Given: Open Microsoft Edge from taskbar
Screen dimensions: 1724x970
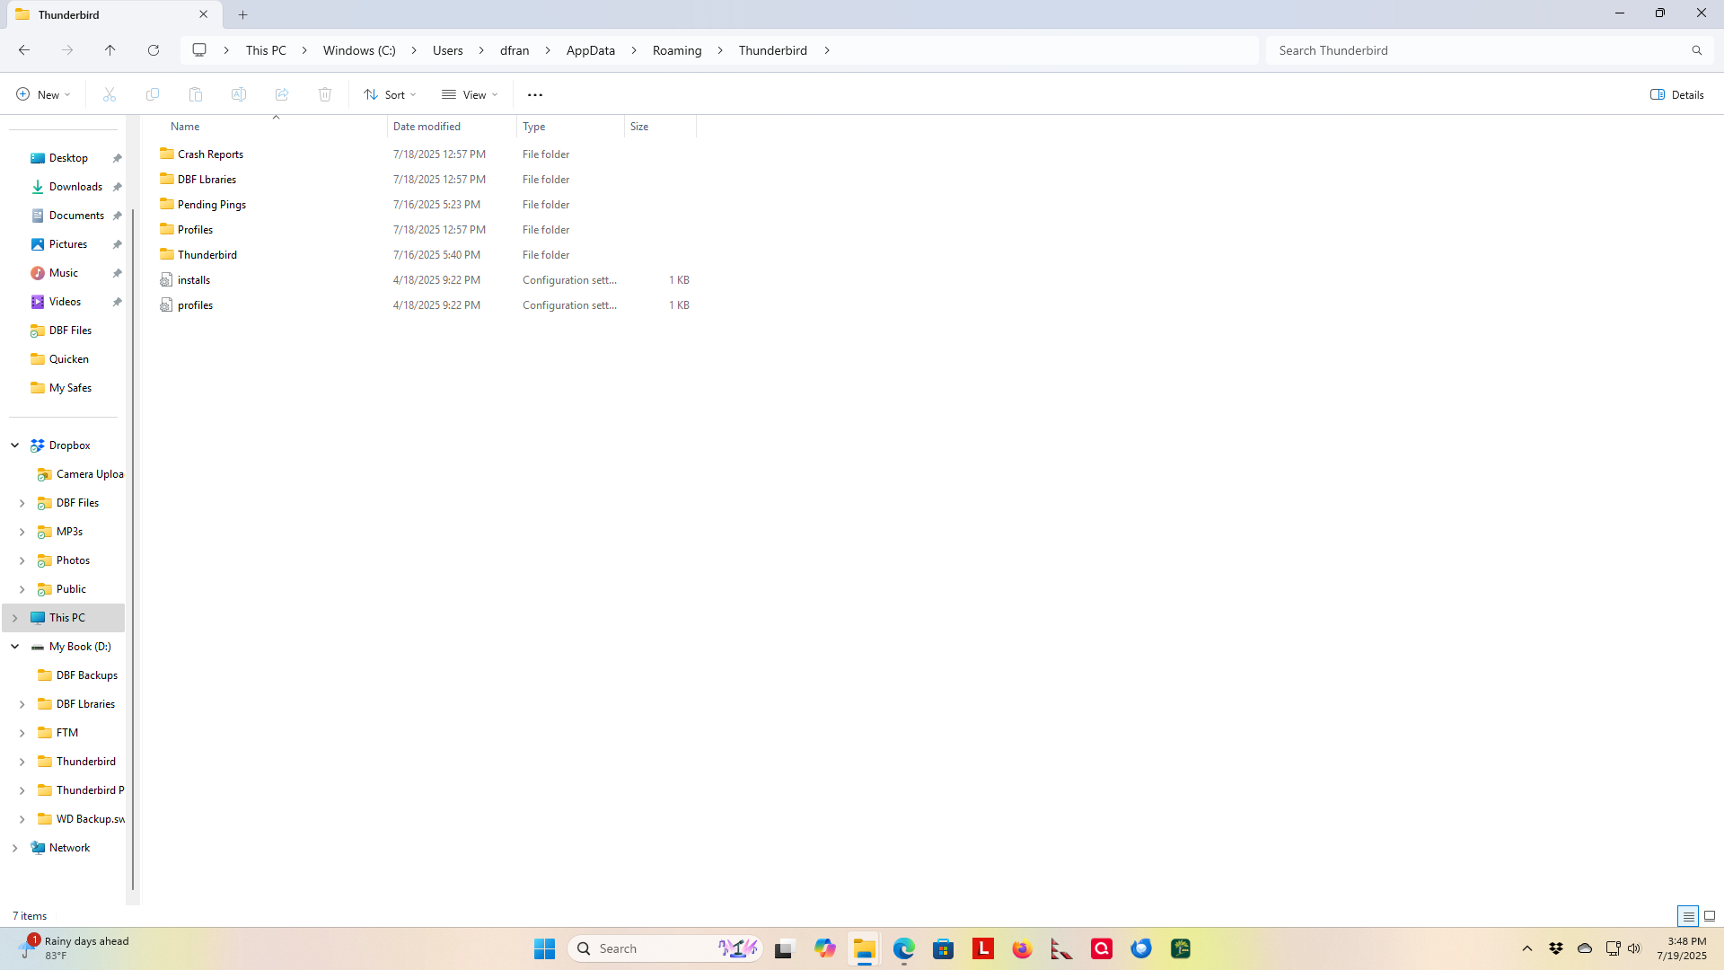Looking at the screenshot, I should click(x=904, y=948).
